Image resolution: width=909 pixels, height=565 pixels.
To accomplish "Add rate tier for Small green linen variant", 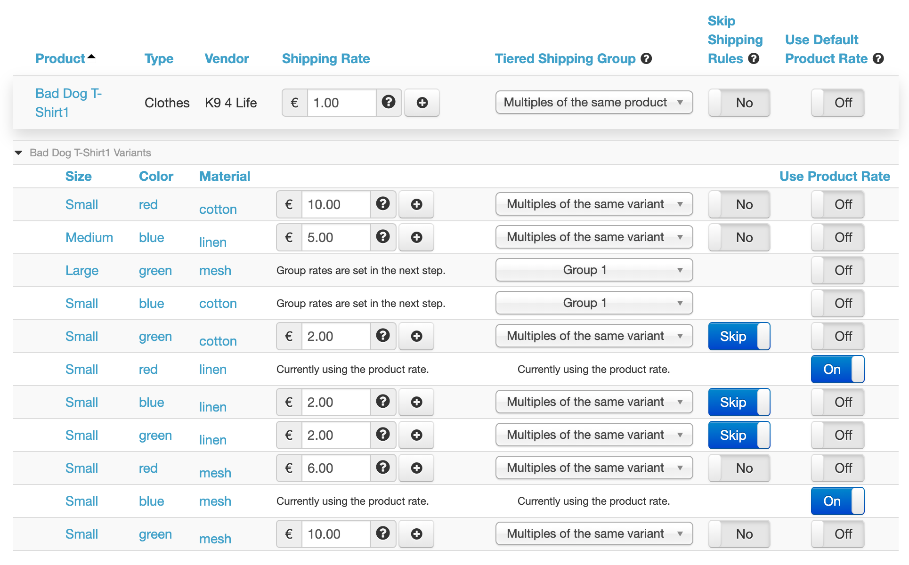I will 416,435.
